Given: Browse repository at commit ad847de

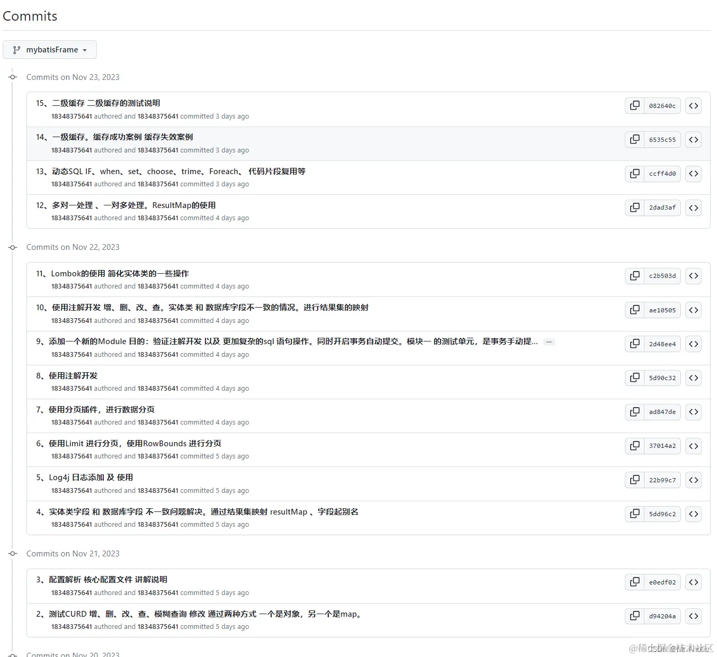Looking at the screenshot, I should pyautogui.click(x=693, y=412).
